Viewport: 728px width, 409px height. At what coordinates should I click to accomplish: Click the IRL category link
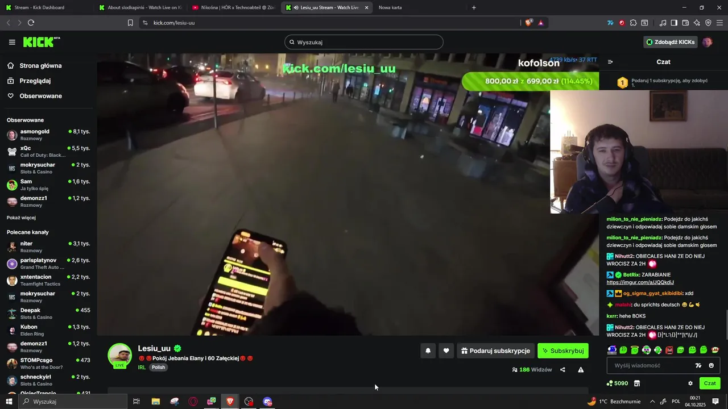(x=142, y=368)
